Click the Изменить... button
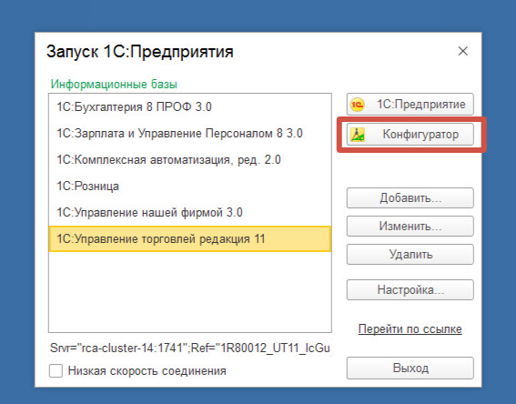Viewport: 516px width, 404px height. click(410, 226)
